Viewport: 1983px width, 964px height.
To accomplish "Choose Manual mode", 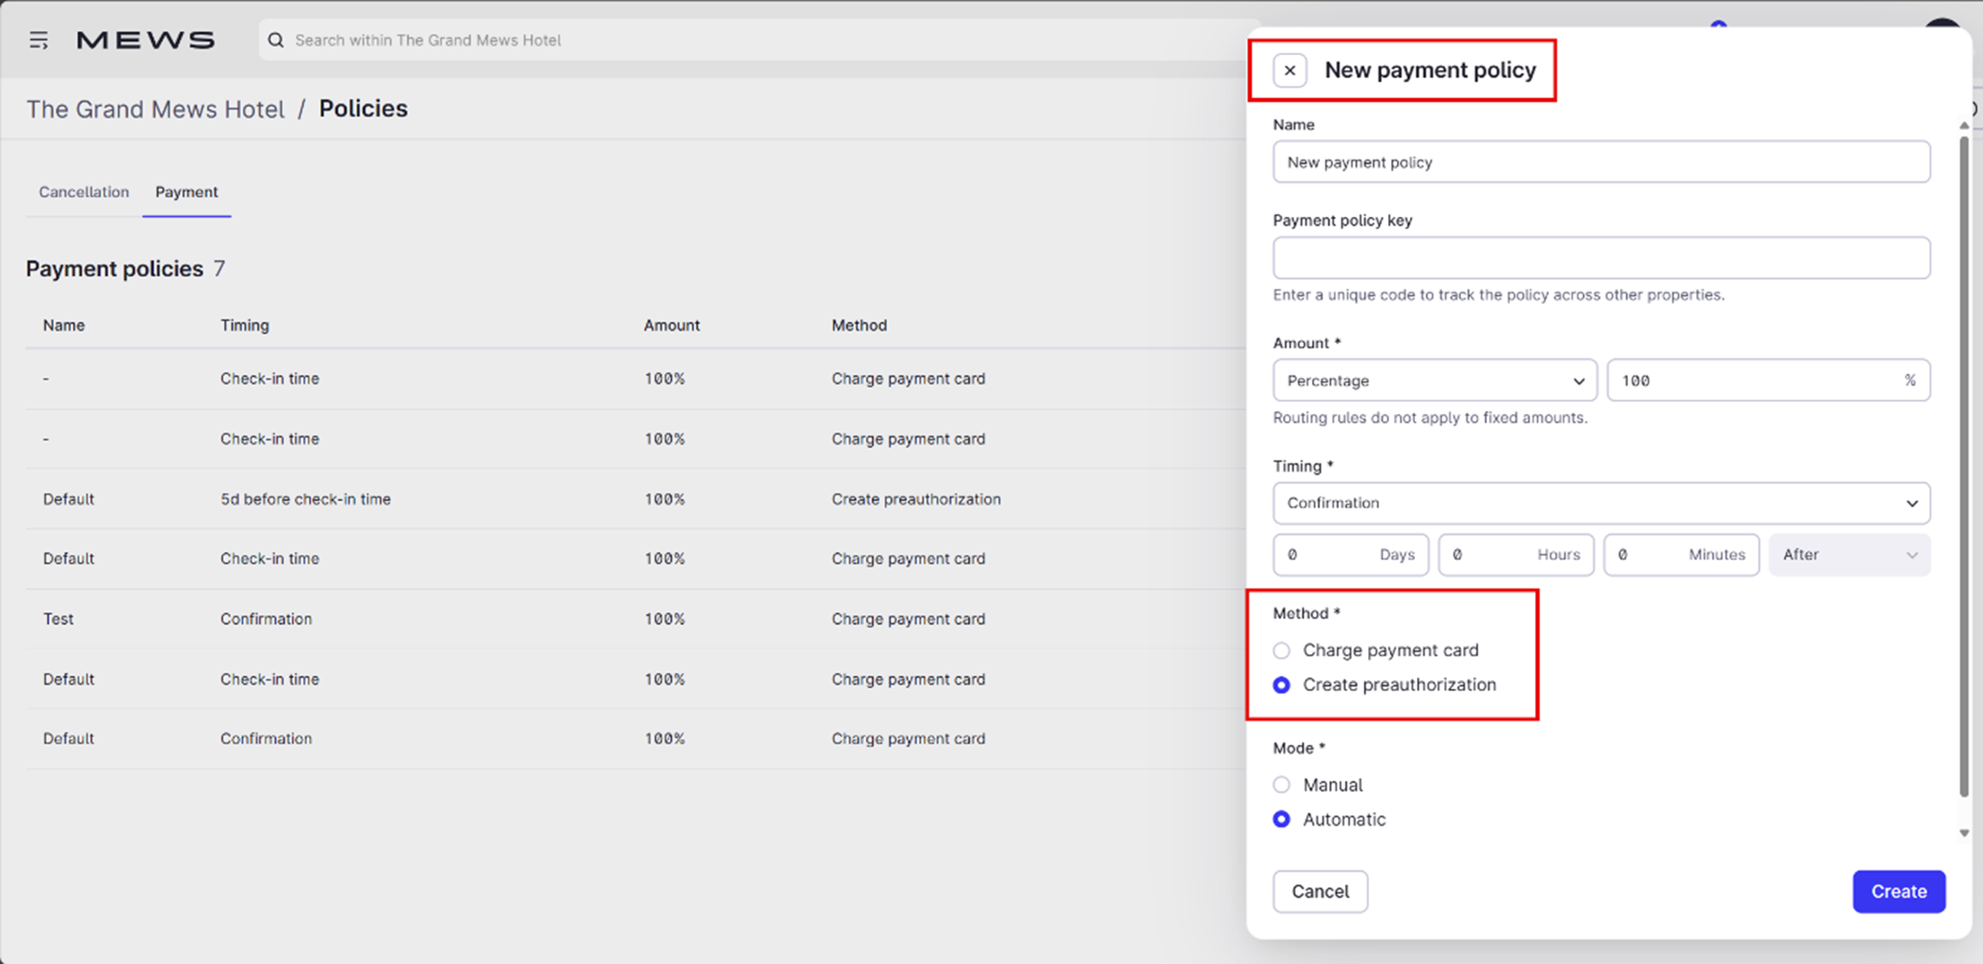I will pyautogui.click(x=1281, y=785).
